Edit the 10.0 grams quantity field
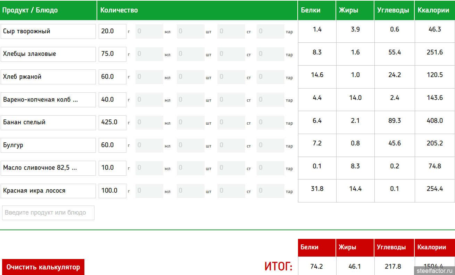This screenshot has width=455, height=275. click(x=112, y=168)
